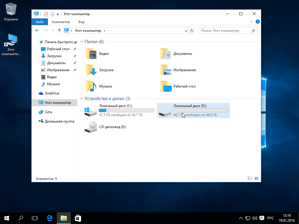Select Локальный диск (C:) drive icon
The image size is (299, 224).
coord(90,111)
